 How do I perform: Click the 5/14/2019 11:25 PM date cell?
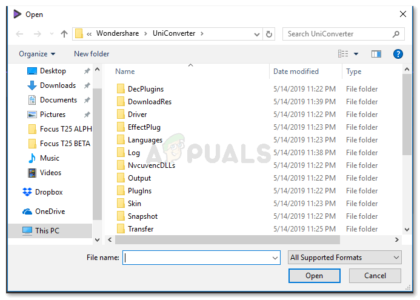pyautogui.click(x=304, y=229)
